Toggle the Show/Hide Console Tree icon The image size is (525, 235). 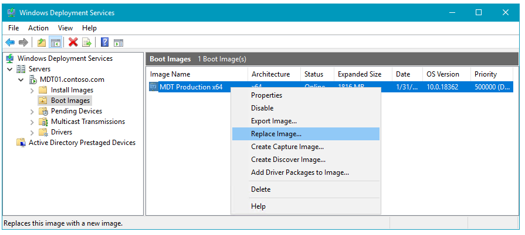[x=56, y=42]
